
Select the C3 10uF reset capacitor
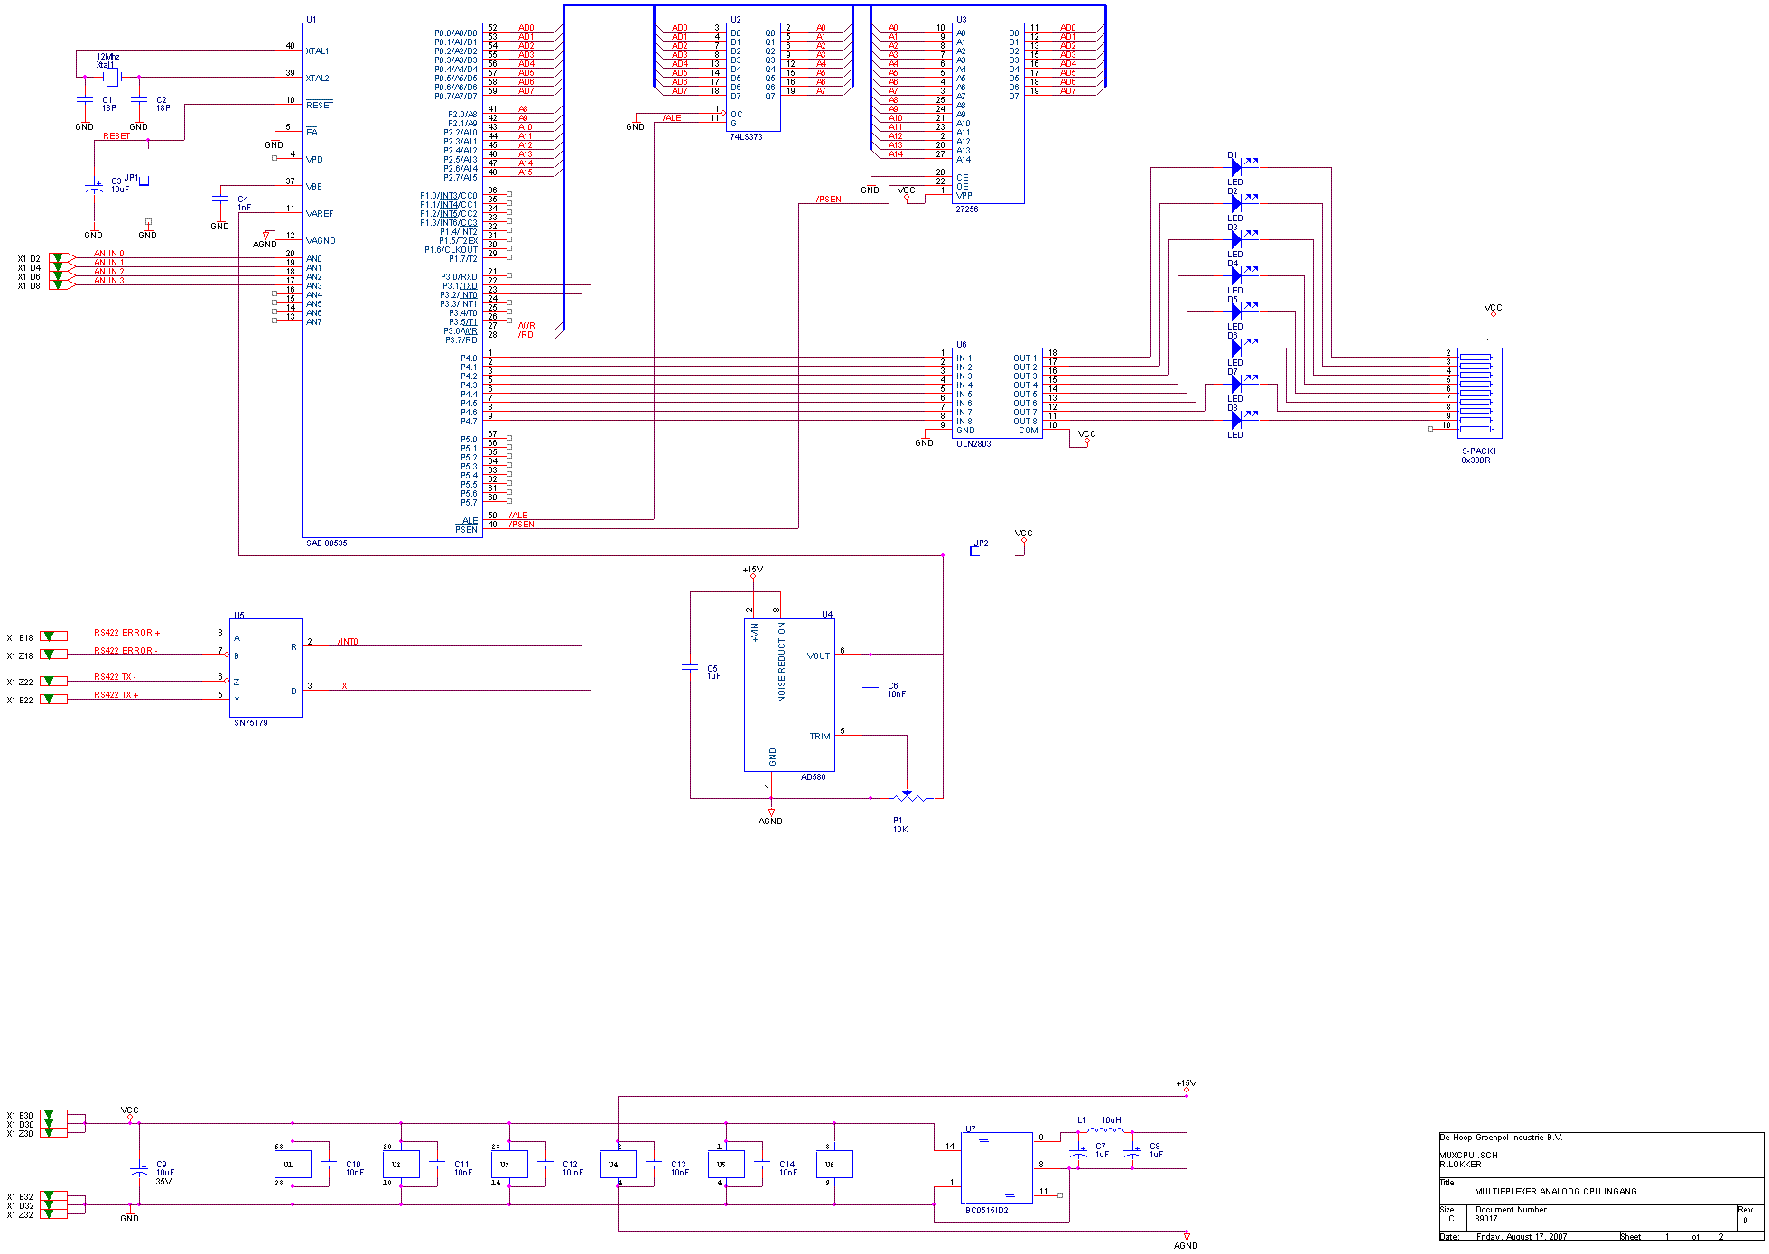[94, 188]
